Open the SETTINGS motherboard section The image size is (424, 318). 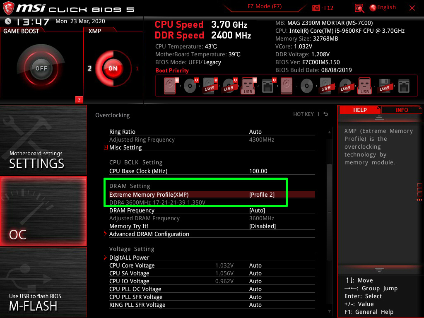43,140
